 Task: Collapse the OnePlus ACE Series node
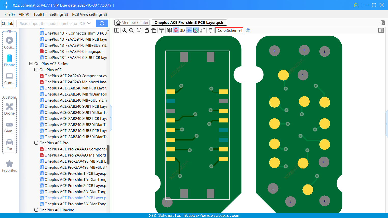(31, 64)
